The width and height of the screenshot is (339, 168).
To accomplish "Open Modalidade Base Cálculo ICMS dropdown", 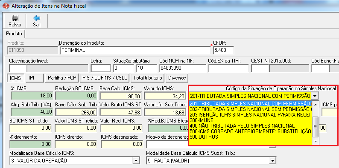I will (x=135, y=160).
